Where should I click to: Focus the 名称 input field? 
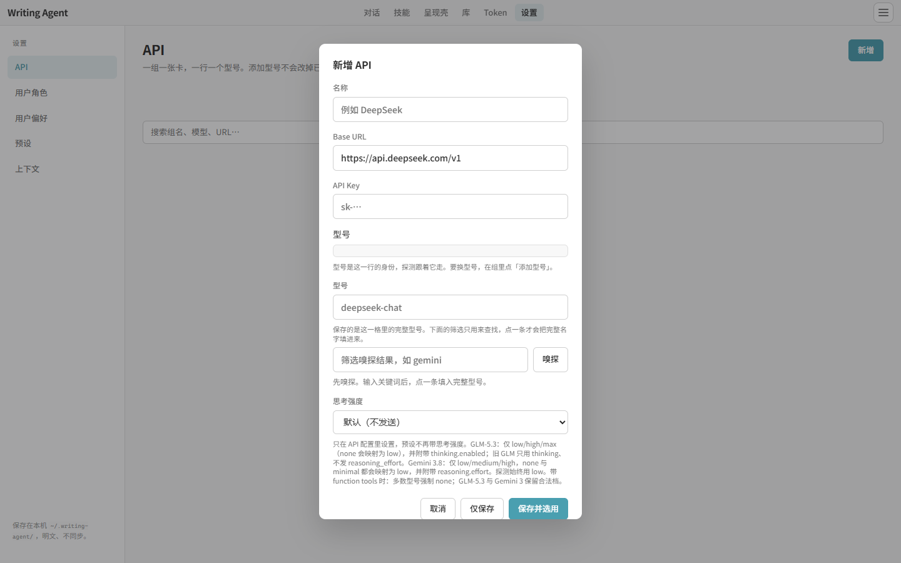click(450, 109)
